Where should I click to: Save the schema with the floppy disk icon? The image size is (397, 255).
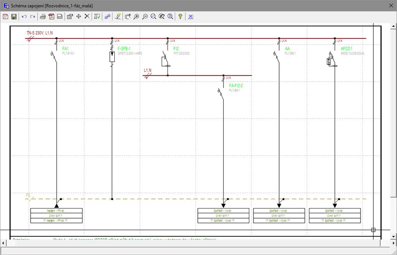click(x=14, y=16)
